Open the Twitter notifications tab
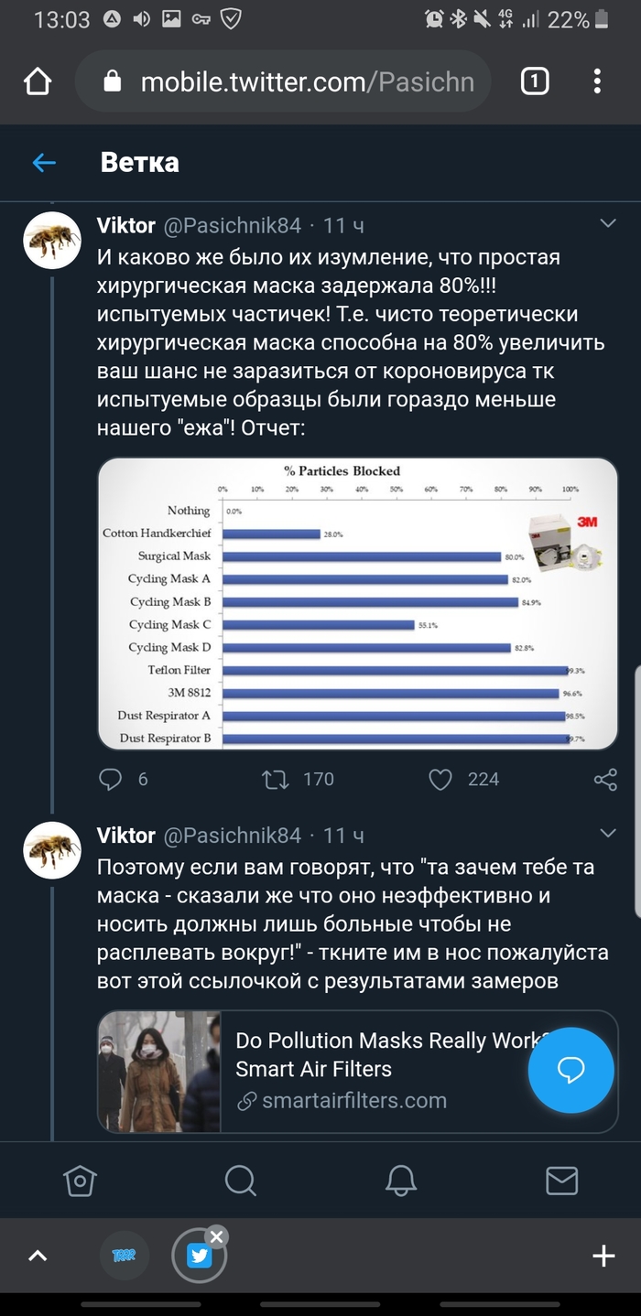Viewport: 641px width, 1316px height. pos(401,1181)
